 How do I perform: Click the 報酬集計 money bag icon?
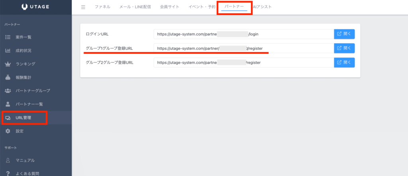click(x=8, y=77)
